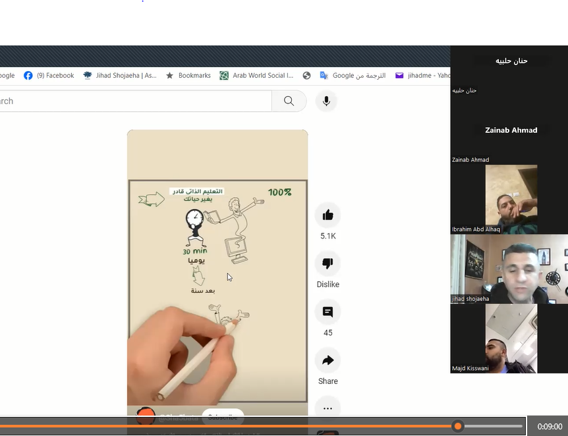The height and width of the screenshot is (436, 568).
Task: Open the Bookmarks star folder
Action: (x=188, y=75)
